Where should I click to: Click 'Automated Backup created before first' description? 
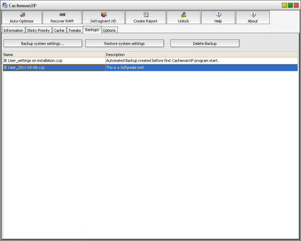click(x=162, y=61)
